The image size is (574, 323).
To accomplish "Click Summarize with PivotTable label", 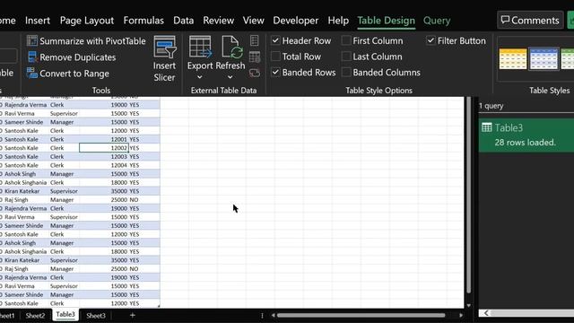I will [92, 41].
